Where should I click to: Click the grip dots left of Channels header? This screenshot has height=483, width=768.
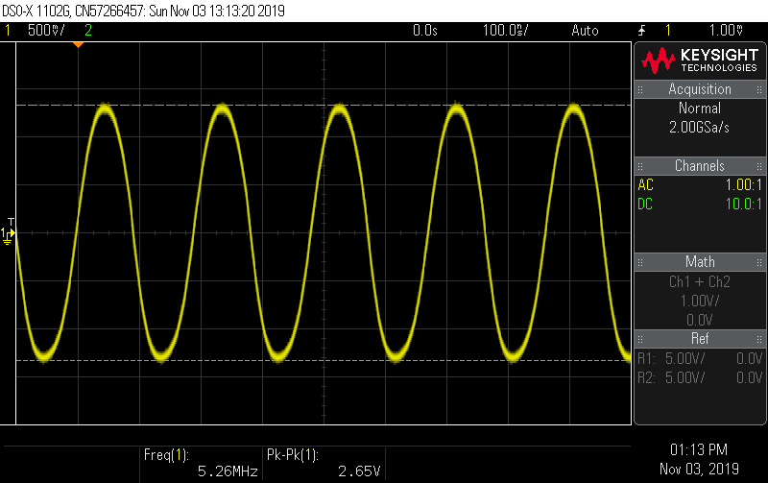tap(640, 166)
